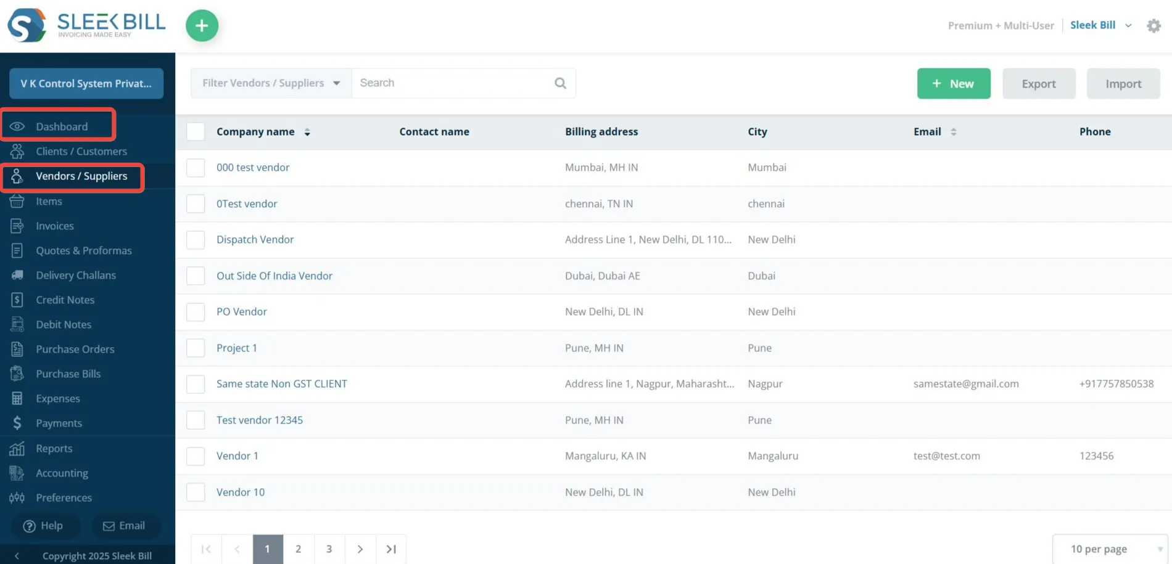Open Clients / Customers menu item
Viewport: 1172px width, 564px height.
click(81, 151)
